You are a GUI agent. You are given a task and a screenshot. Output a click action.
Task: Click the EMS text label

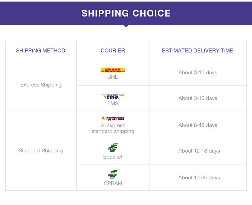[x=113, y=103]
